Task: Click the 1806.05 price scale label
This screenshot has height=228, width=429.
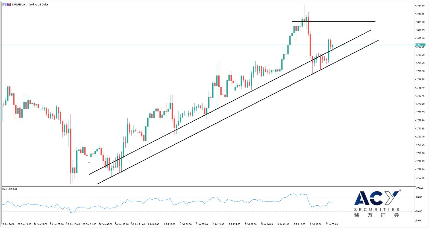Action: coord(420,30)
